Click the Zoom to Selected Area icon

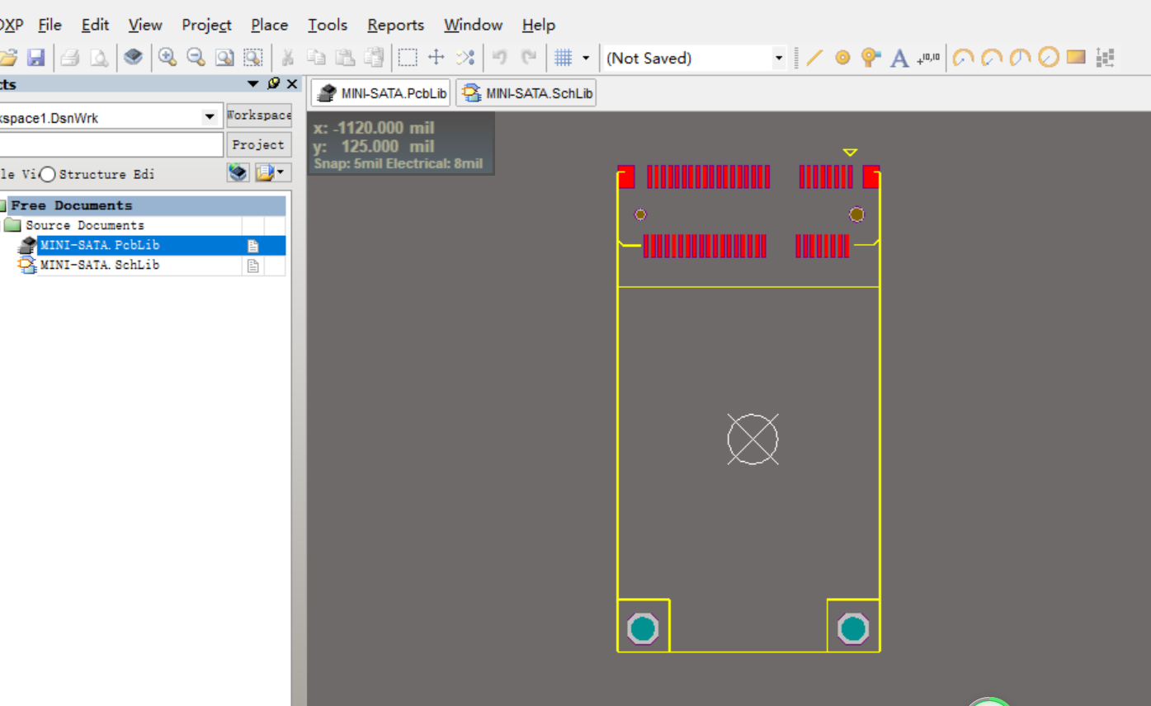coord(253,58)
